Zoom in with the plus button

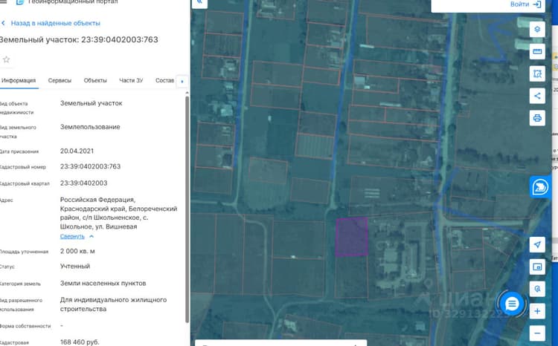point(537,312)
